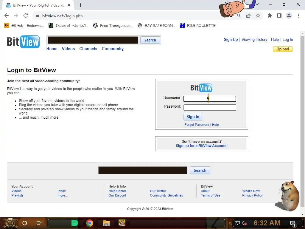Open the GitHub - Enderma bookmark
The width and height of the screenshot is (305, 229).
click(x=24, y=26)
